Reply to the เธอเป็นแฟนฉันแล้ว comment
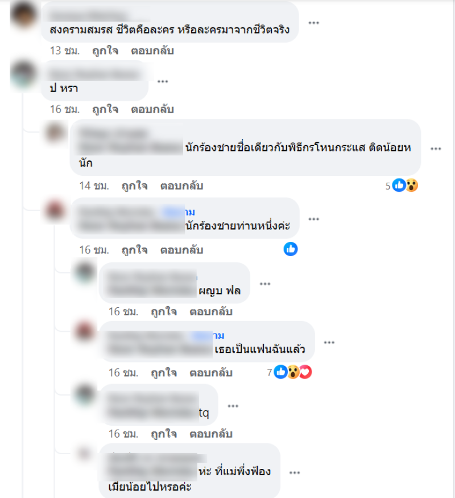This screenshot has width=455, height=498. pyautogui.click(x=211, y=373)
